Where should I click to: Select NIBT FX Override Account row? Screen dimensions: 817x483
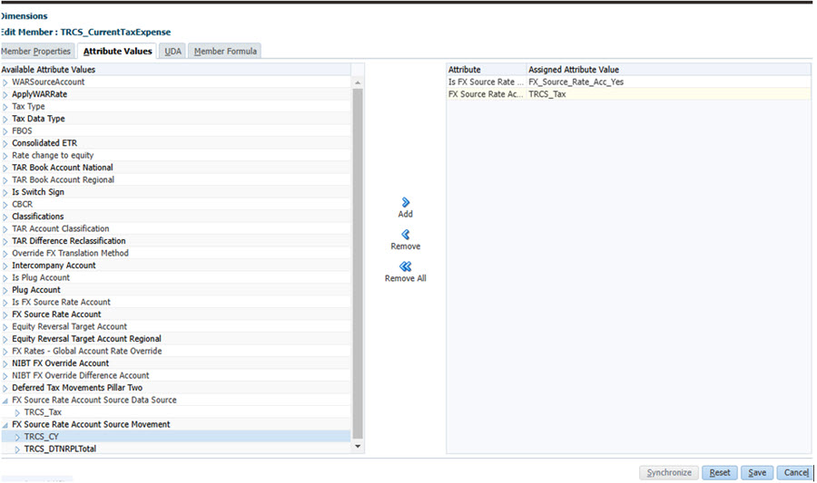click(175, 362)
